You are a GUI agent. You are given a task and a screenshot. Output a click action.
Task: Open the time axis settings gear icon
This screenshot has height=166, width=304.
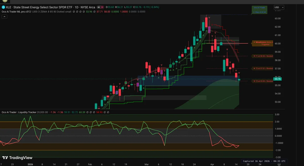(279, 164)
